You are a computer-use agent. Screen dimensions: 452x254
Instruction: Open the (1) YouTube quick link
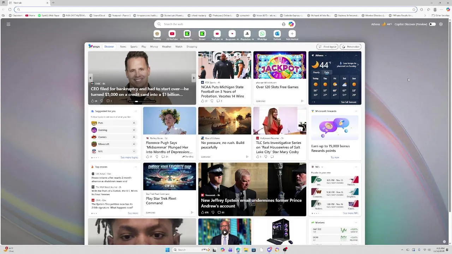tap(172, 34)
